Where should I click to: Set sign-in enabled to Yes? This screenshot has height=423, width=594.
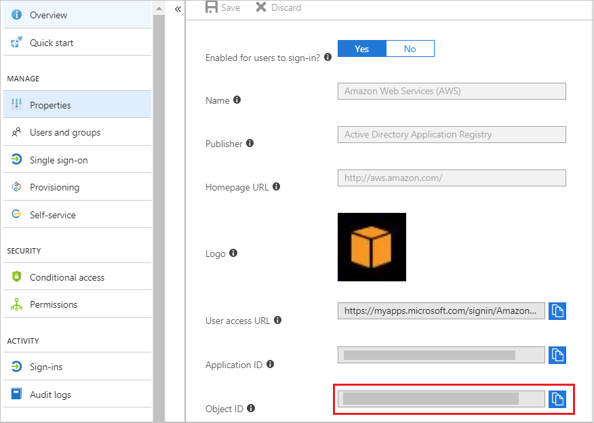coord(362,49)
